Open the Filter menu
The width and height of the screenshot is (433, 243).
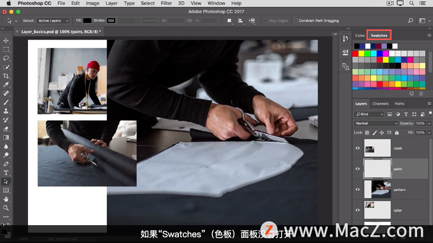pyautogui.click(x=166, y=3)
